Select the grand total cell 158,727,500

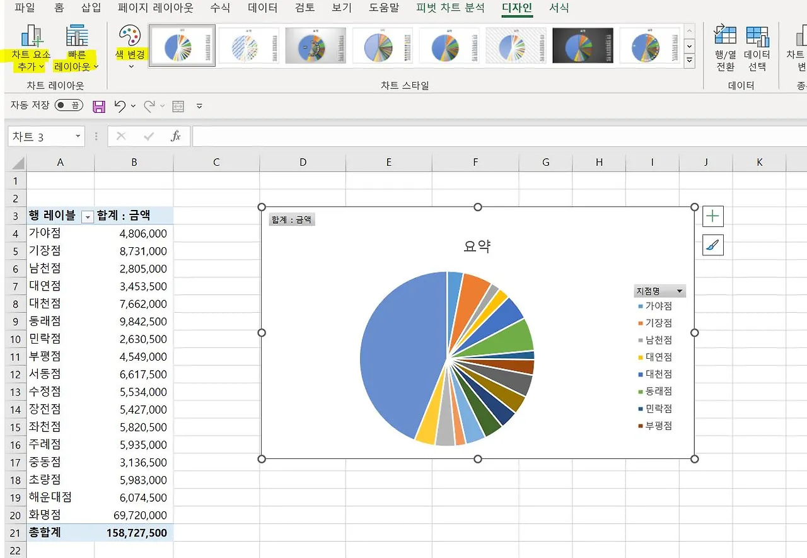(x=134, y=533)
